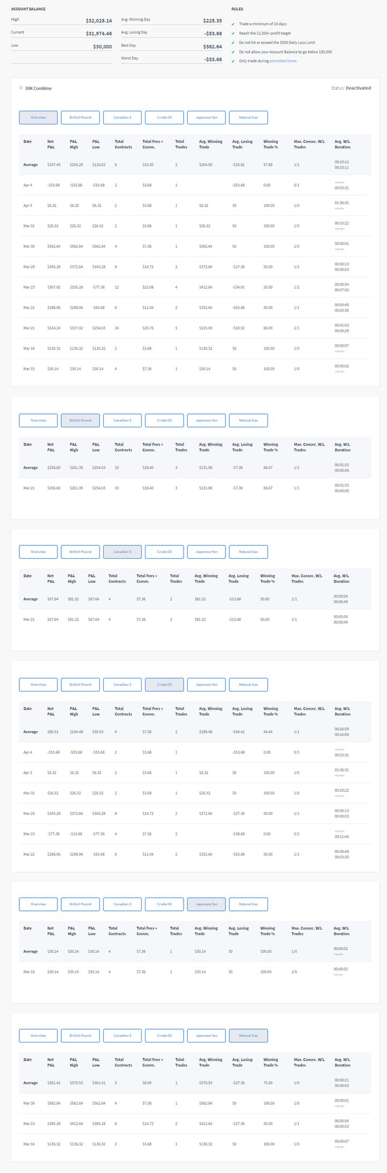The height and width of the screenshot is (1173, 387).
Task: Open the 'permitted times' link
Action: tap(283, 61)
